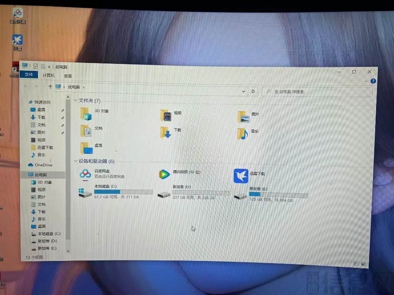The image size is (394, 295).
Task: Select 快速访问 in the sidebar
Action: point(42,102)
